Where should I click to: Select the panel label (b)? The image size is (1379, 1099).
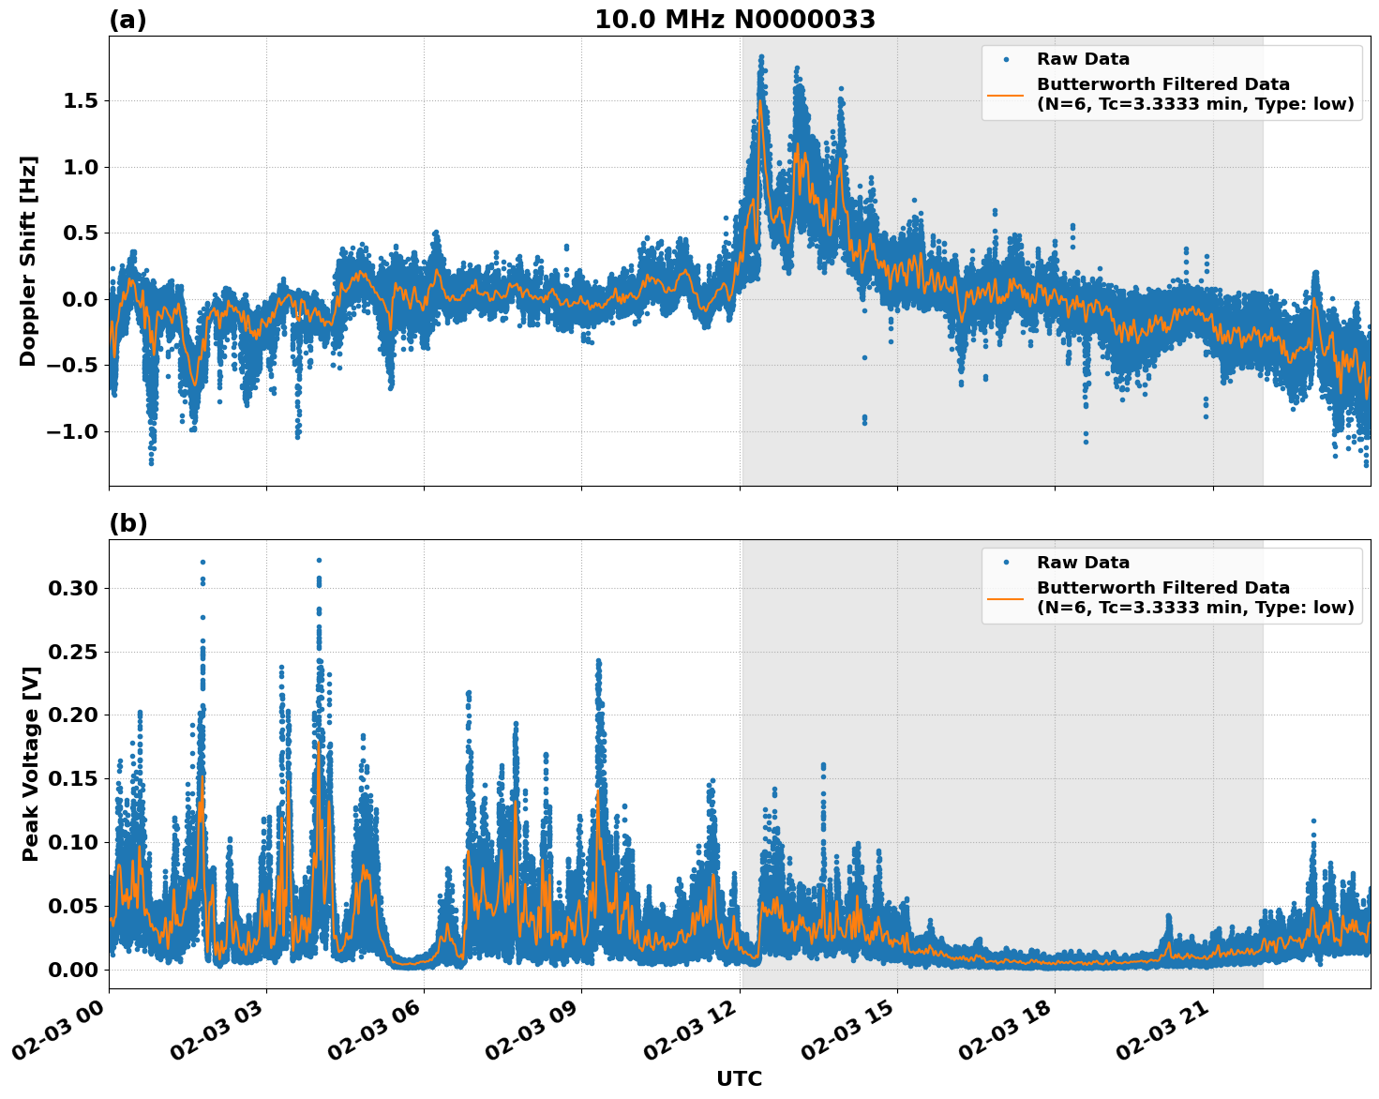click(128, 523)
